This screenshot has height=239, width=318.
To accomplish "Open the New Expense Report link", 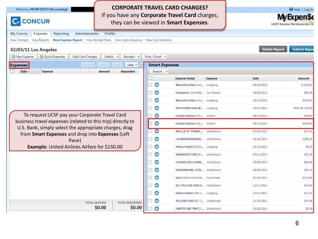I will coord(68,40).
